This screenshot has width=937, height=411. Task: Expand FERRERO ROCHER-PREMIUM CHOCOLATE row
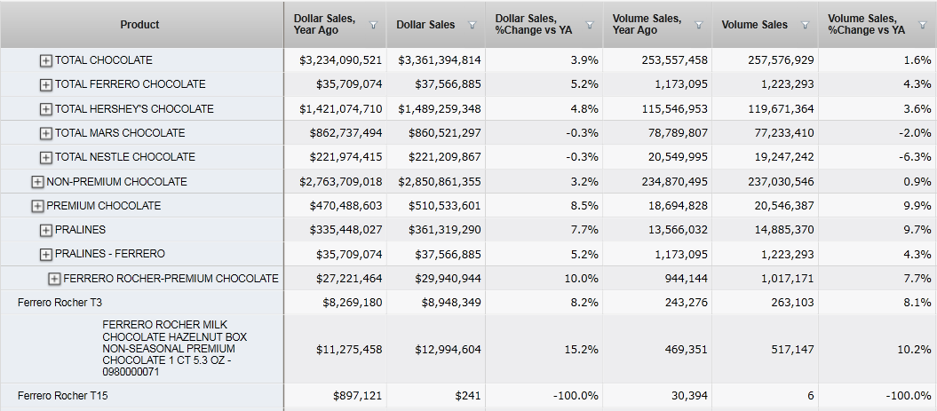[x=55, y=279]
